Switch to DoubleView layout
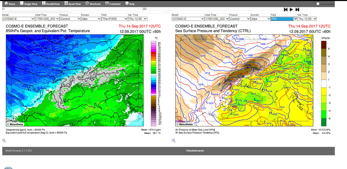This screenshot has width=347, height=169. tap(51, 4)
